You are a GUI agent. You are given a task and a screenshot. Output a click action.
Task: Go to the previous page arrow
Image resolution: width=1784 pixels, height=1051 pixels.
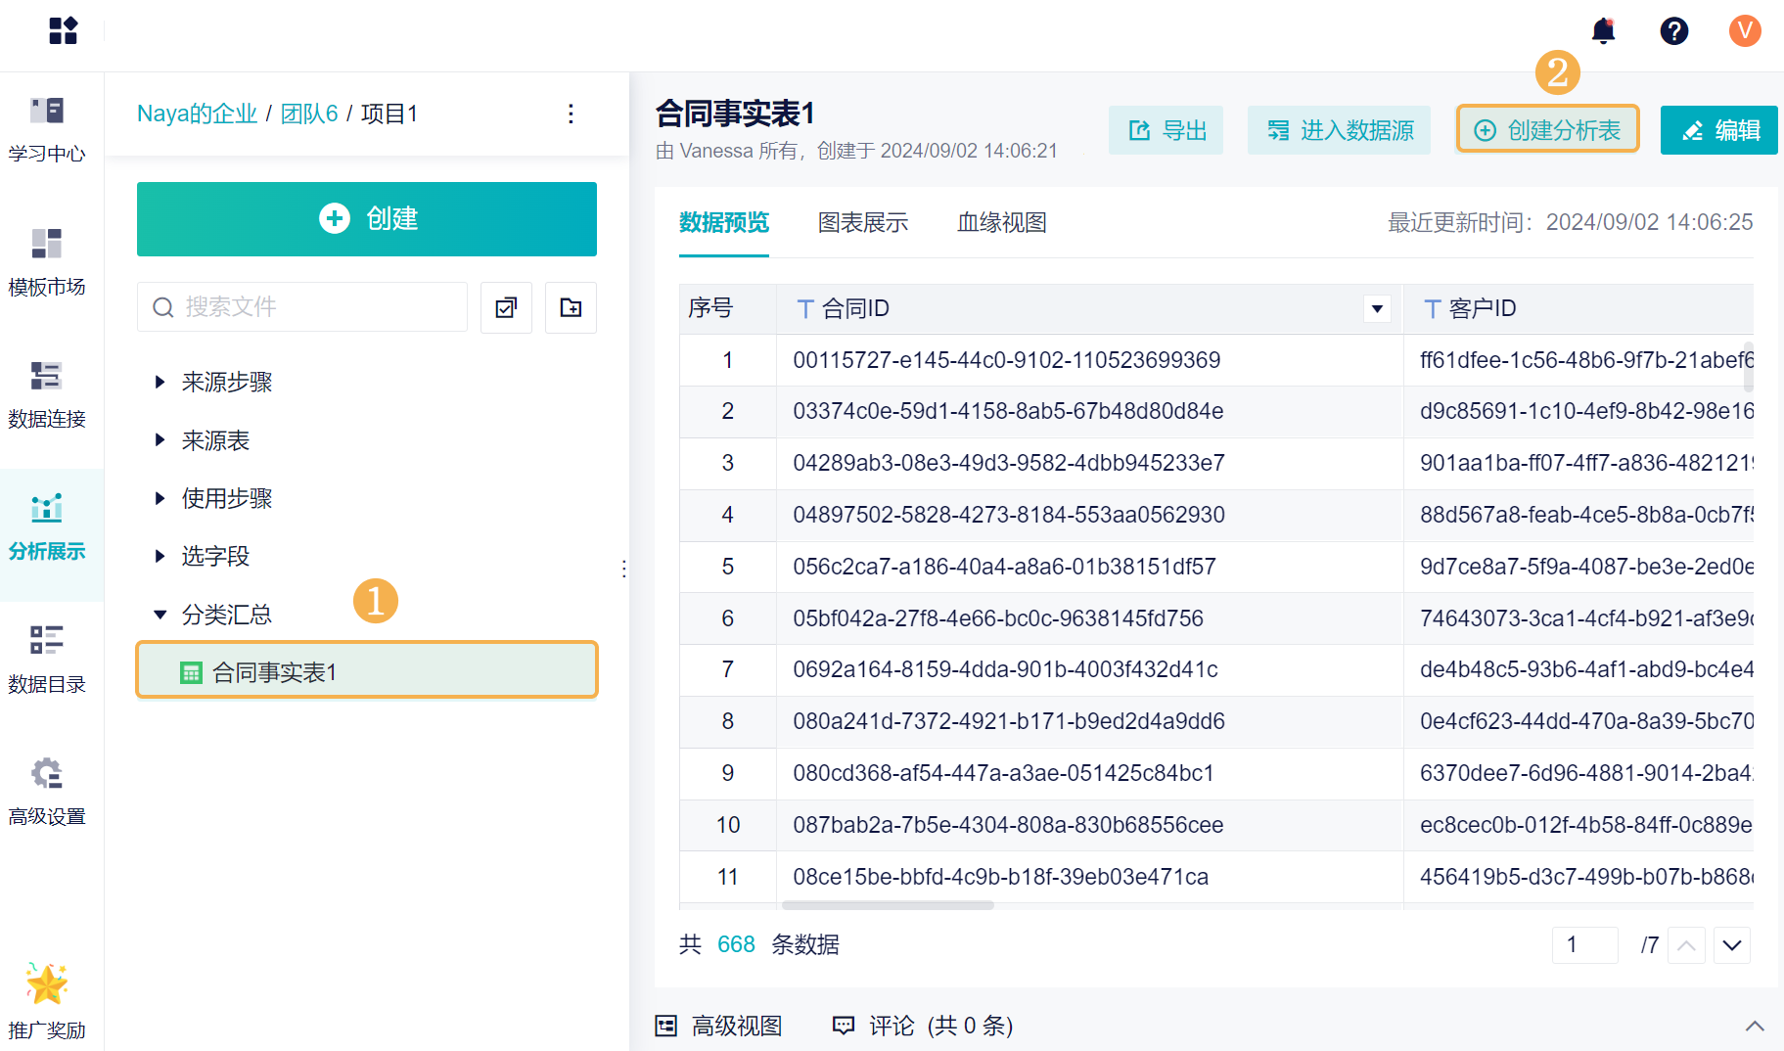(x=1686, y=945)
